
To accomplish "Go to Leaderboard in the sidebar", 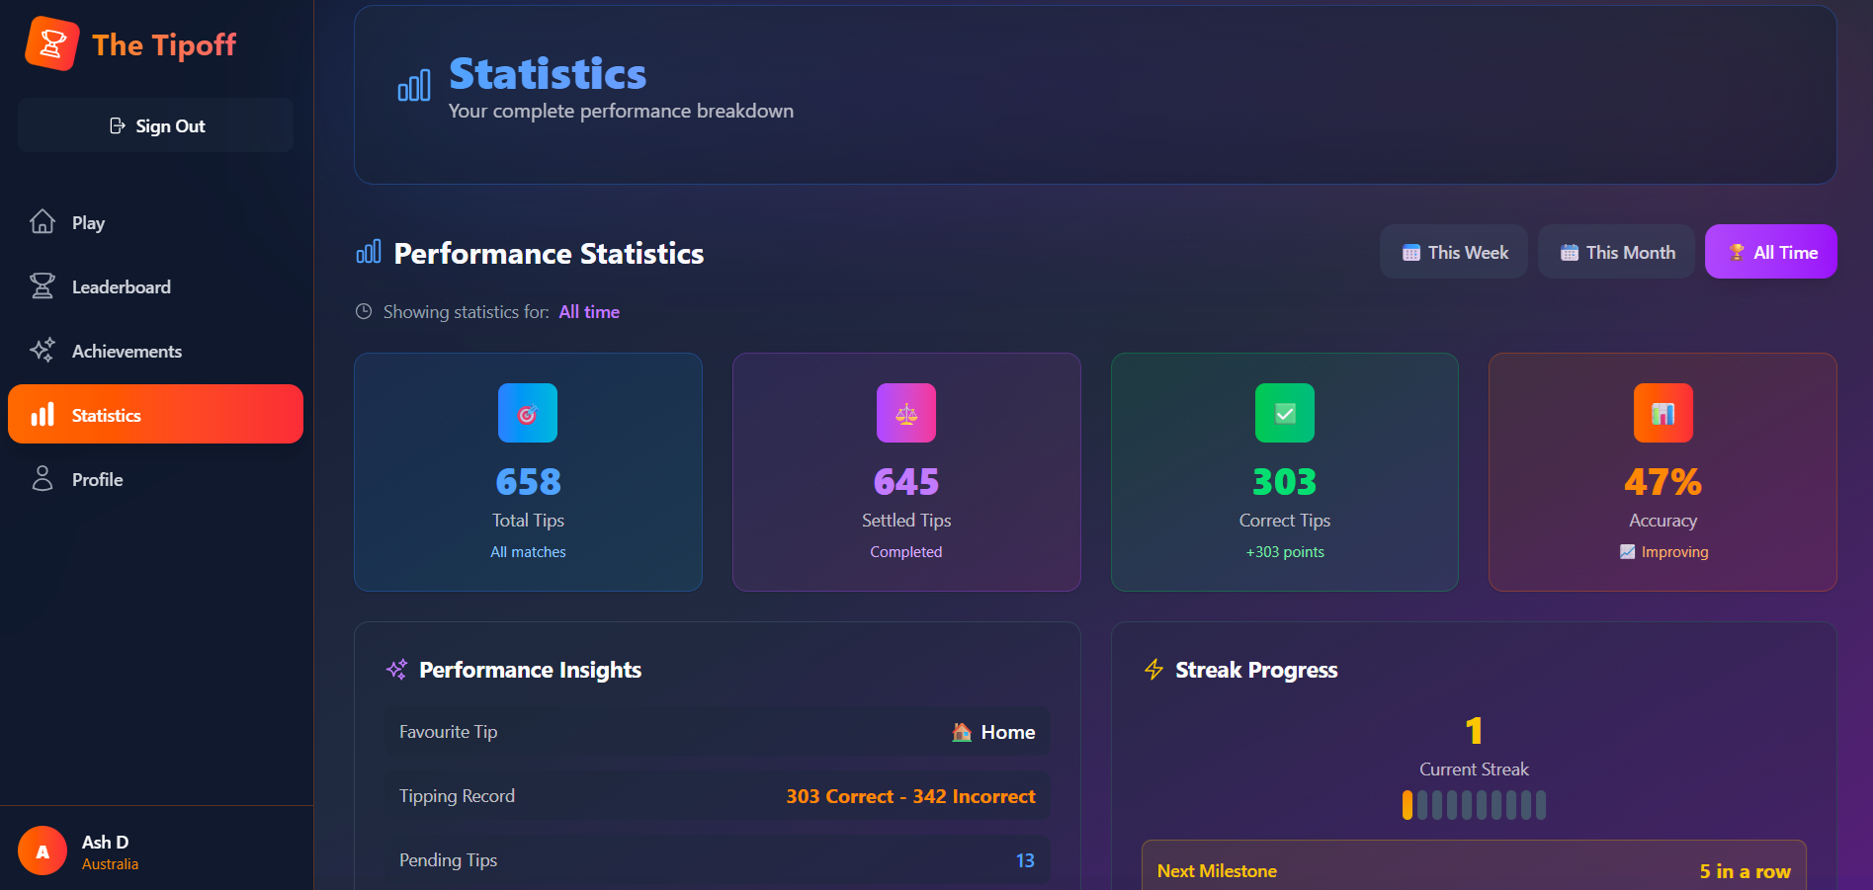I will (x=121, y=287).
